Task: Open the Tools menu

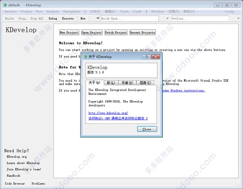Action: (x=124, y=11)
